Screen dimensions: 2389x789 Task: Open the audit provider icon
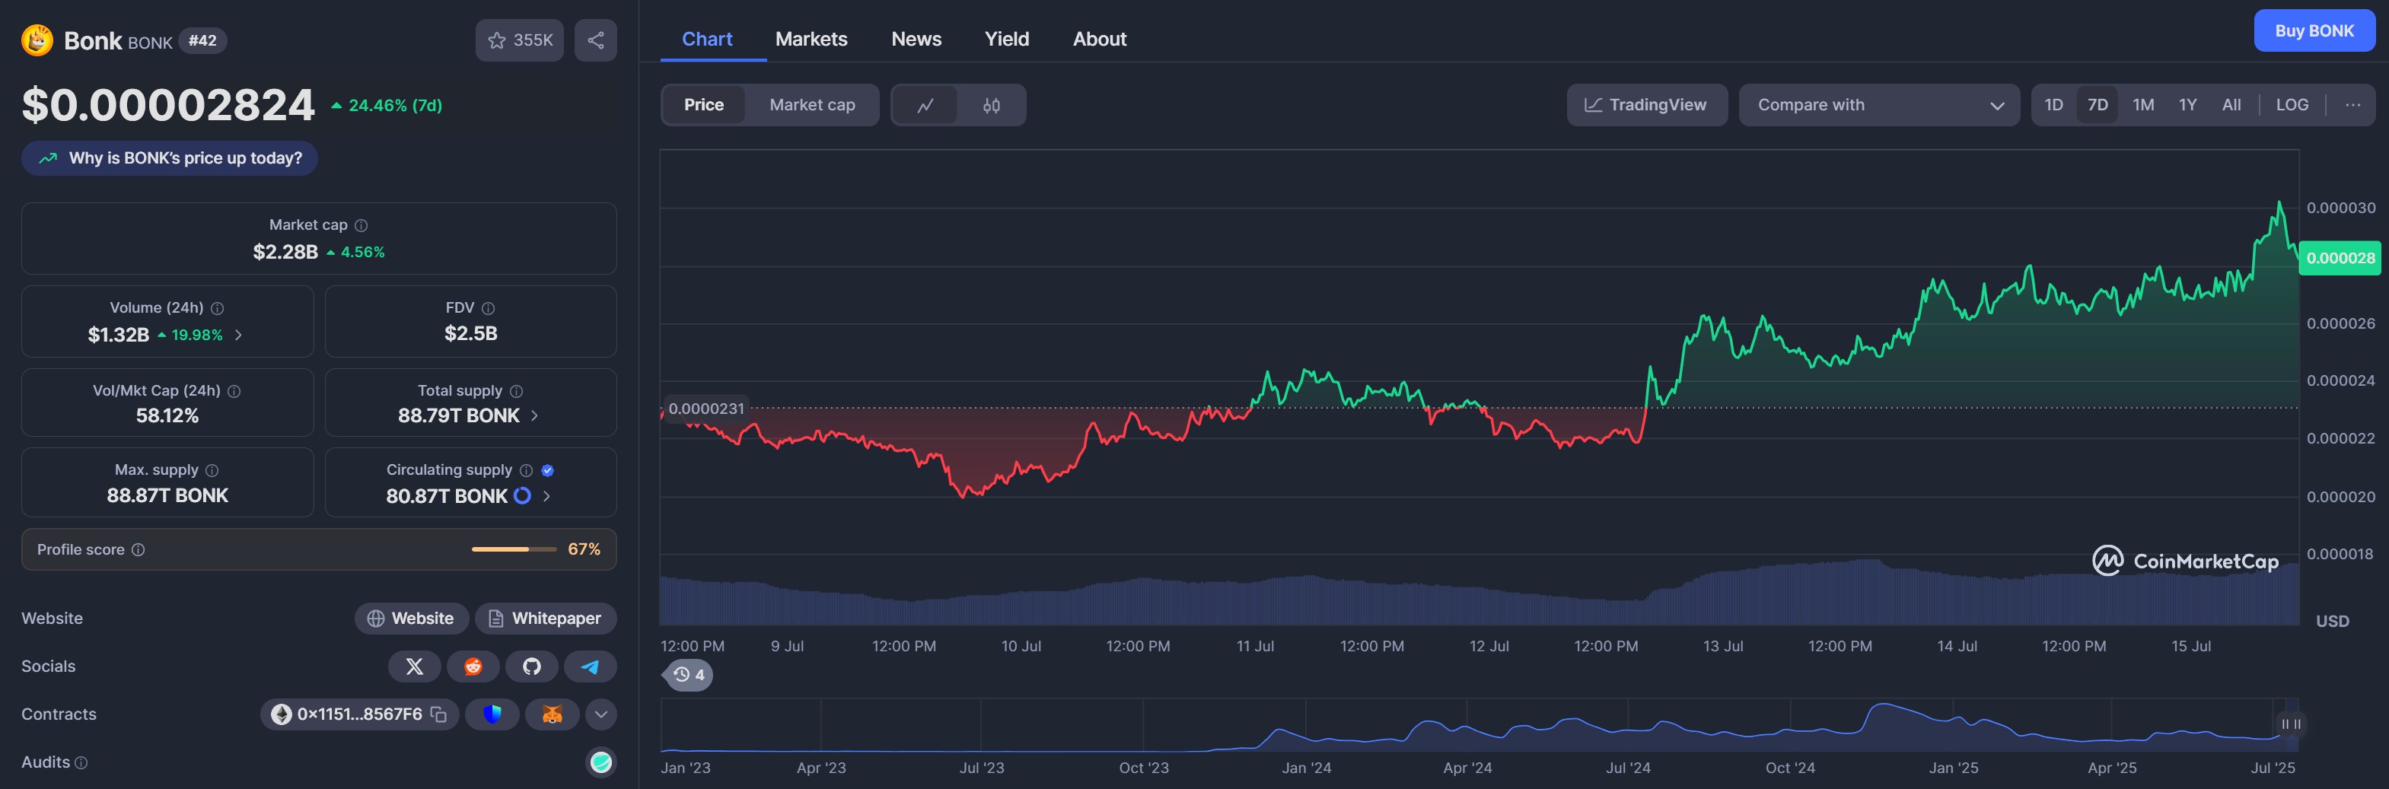601,762
